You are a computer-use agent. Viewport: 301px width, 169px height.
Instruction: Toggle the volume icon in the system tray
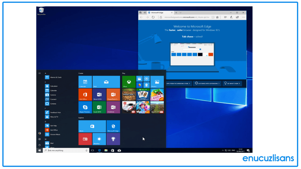(229, 151)
